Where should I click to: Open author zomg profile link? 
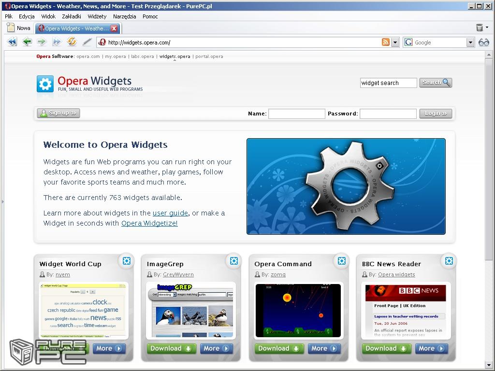click(278, 274)
